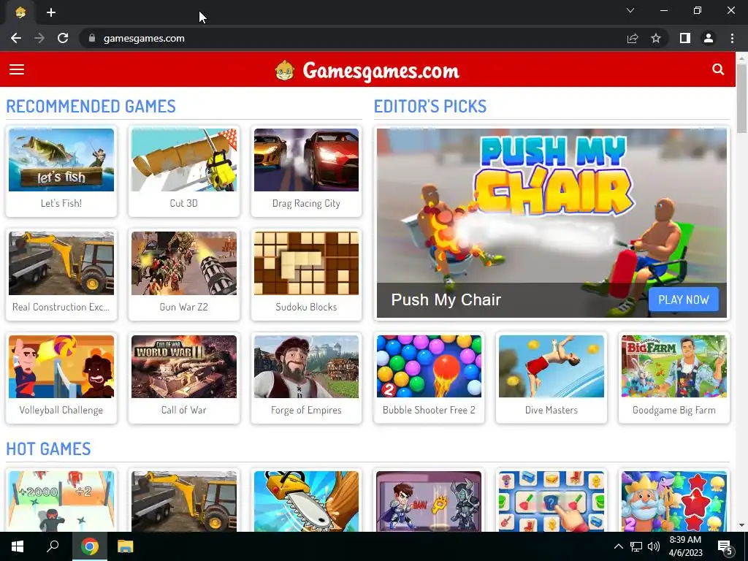Viewport: 748px width, 561px height.
Task: Click the Gamesgames.com logo
Action: (367, 71)
